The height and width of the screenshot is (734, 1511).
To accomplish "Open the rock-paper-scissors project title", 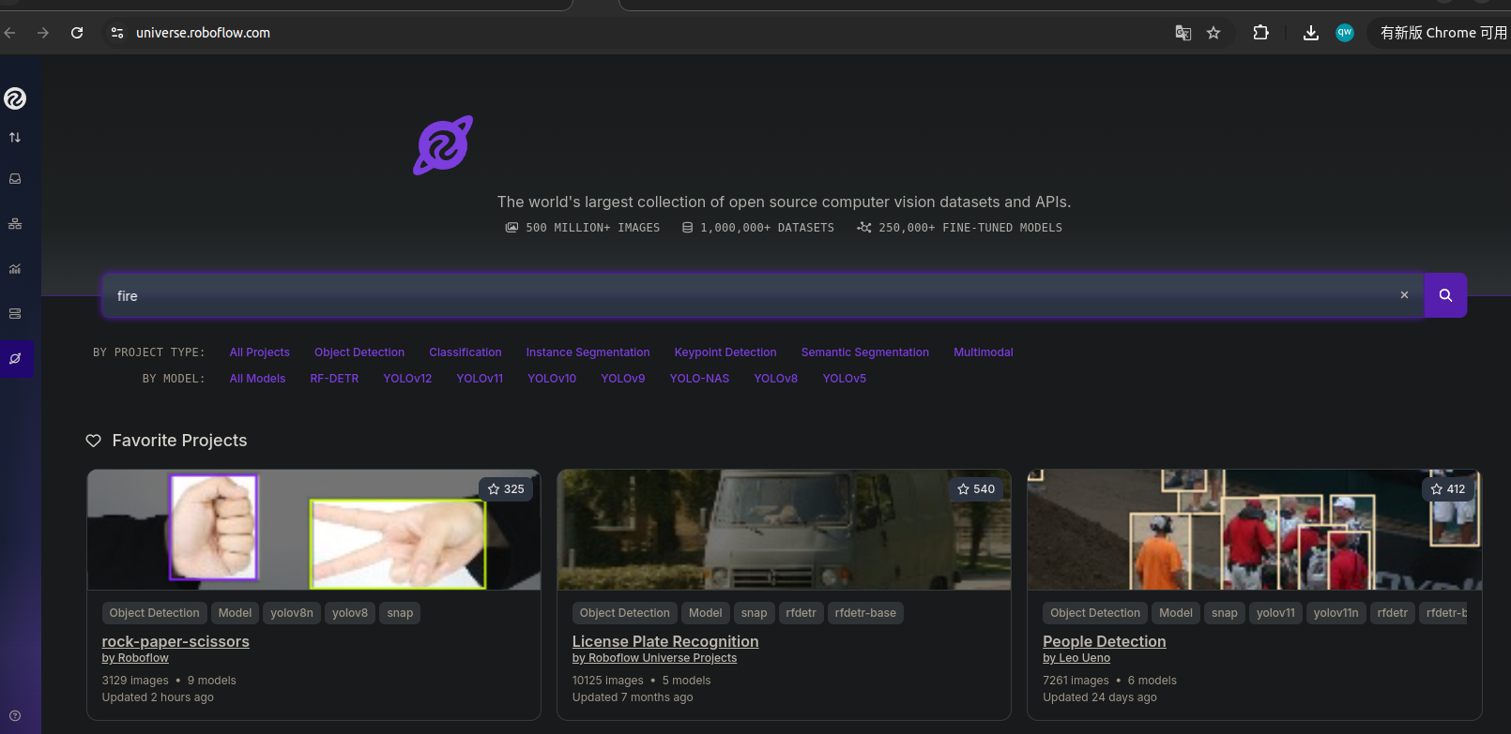I will click(x=176, y=641).
